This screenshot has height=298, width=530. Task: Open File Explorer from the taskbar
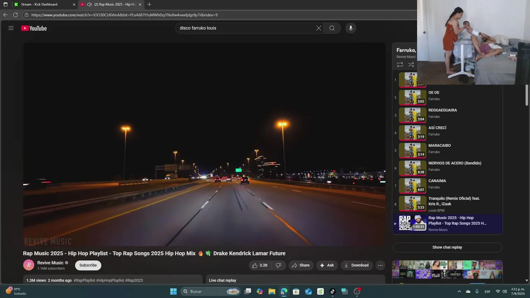tap(272, 291)
